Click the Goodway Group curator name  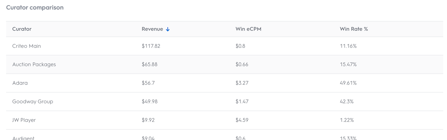32,101
